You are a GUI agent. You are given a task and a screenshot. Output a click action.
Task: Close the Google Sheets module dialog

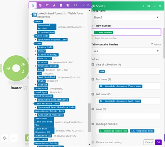click(x=160, y=6)
